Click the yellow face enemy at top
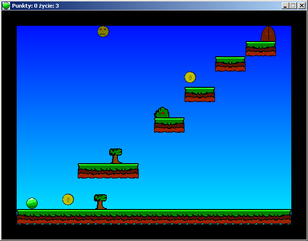 click(103, 31)
